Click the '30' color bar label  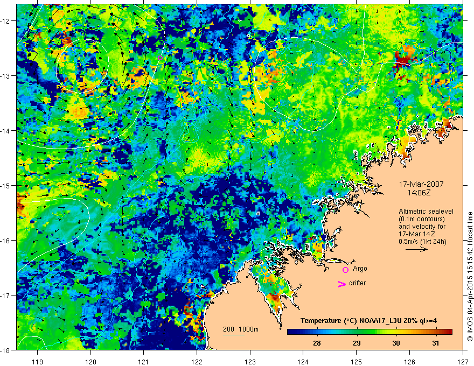click(396, 343)
